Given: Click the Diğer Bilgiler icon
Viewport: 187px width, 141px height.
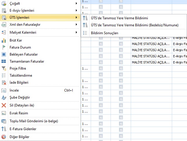Looking at the screenshot, I should [4, 137].
